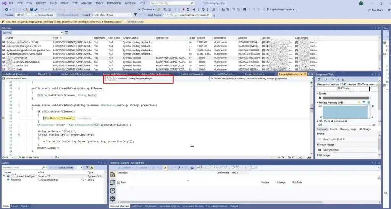391x209 pixels.
Task: Collapse the Events section in Diagnostic Tools
Action: pyautogui.click(x=317, y=94)
